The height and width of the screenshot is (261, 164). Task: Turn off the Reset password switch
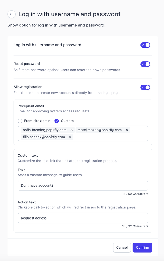point(145,64)
